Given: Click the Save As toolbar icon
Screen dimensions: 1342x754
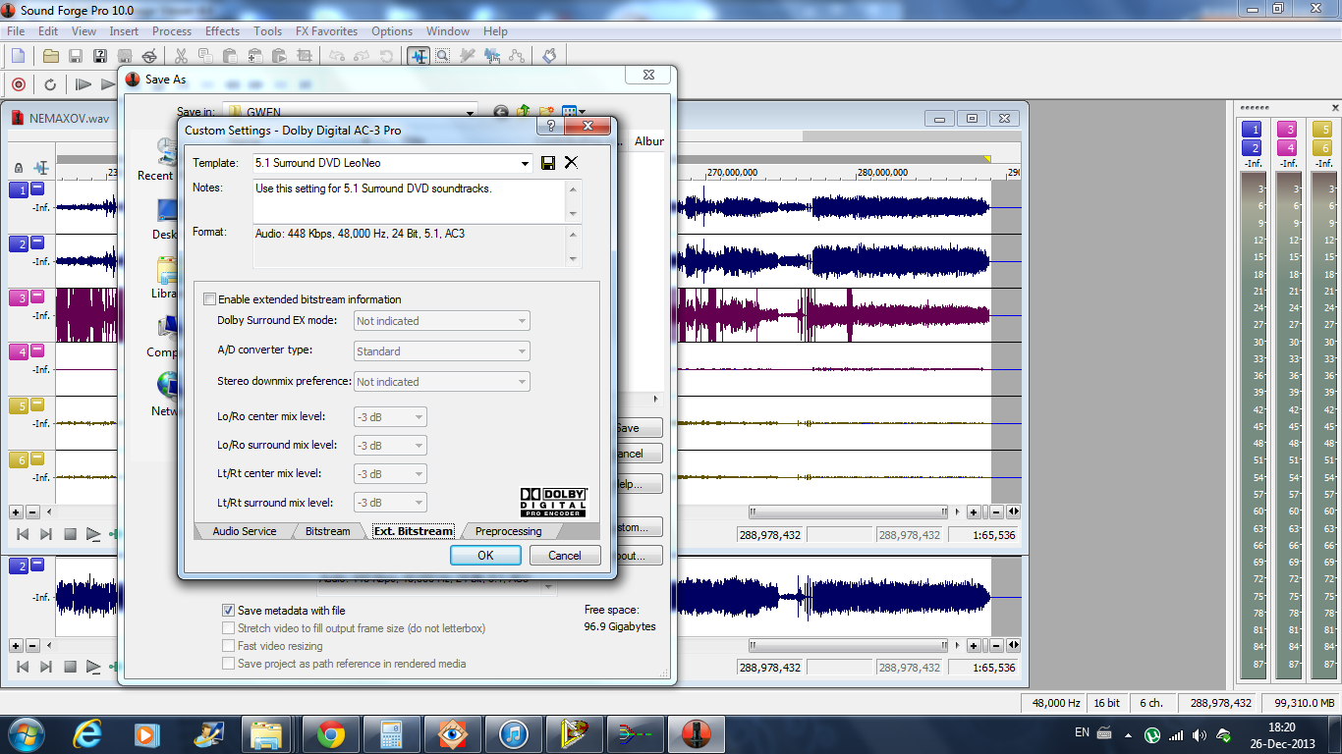Looking at the screenshot, I should 100,56.
